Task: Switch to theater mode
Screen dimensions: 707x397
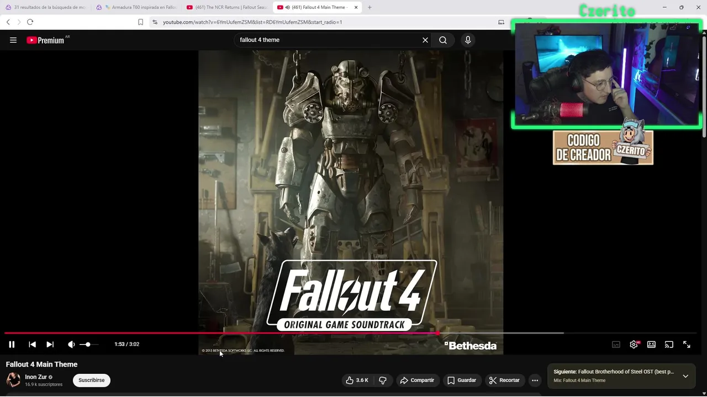Action: click(651, 344)
